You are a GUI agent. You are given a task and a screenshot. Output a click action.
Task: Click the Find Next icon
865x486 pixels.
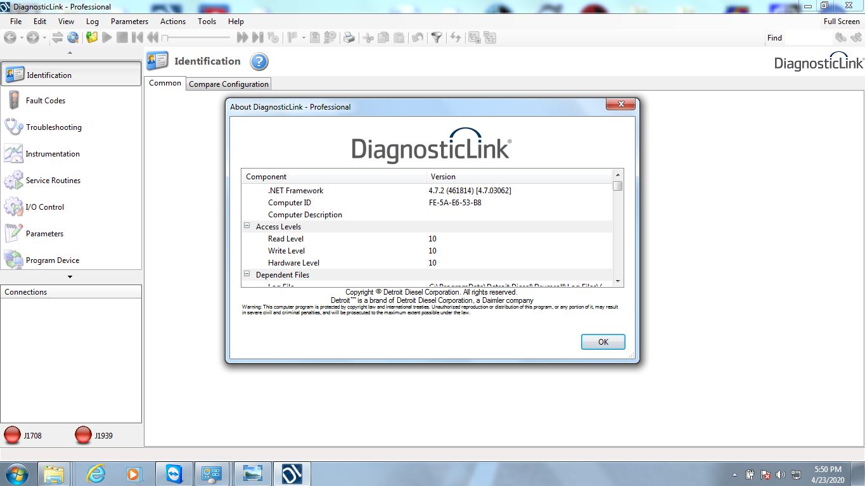click(856, 38)
